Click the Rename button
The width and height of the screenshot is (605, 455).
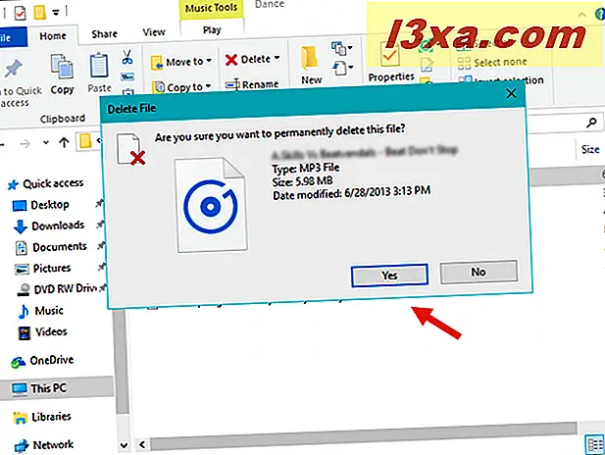(x=252, y=84)
